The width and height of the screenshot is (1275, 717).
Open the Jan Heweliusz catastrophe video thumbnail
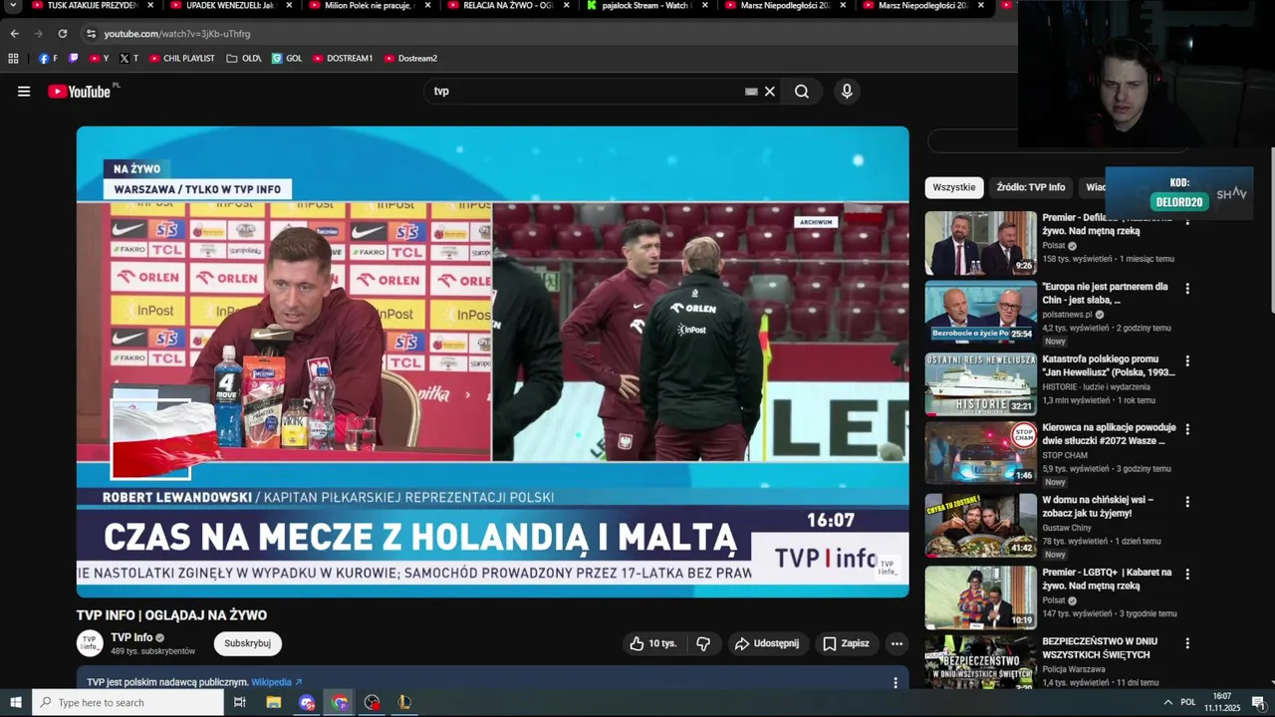click(x=980, y=383)
